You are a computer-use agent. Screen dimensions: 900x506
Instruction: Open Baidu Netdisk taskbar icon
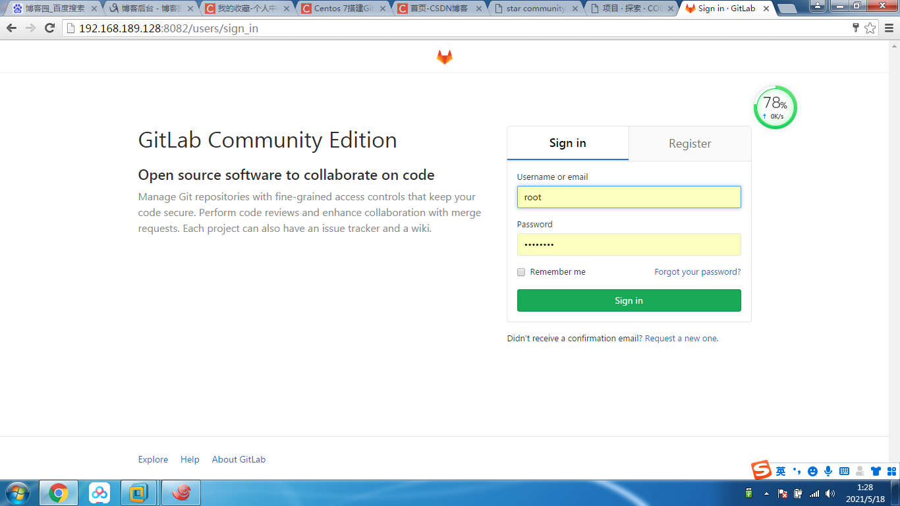pos(99,493)
